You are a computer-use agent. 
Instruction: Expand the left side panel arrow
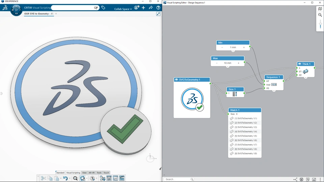[x=1, y=93]
